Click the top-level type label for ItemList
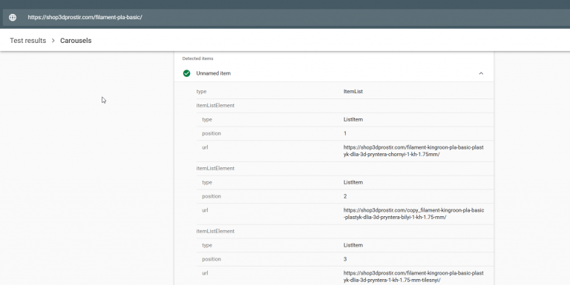 click(201, 91)
